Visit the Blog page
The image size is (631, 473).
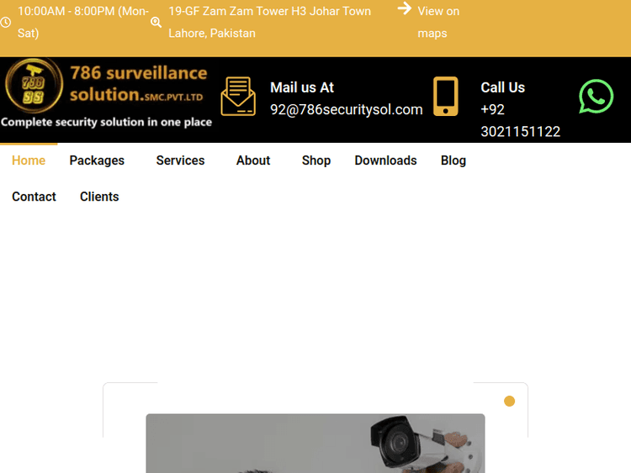pyautogui.click(x=453, y=160)
